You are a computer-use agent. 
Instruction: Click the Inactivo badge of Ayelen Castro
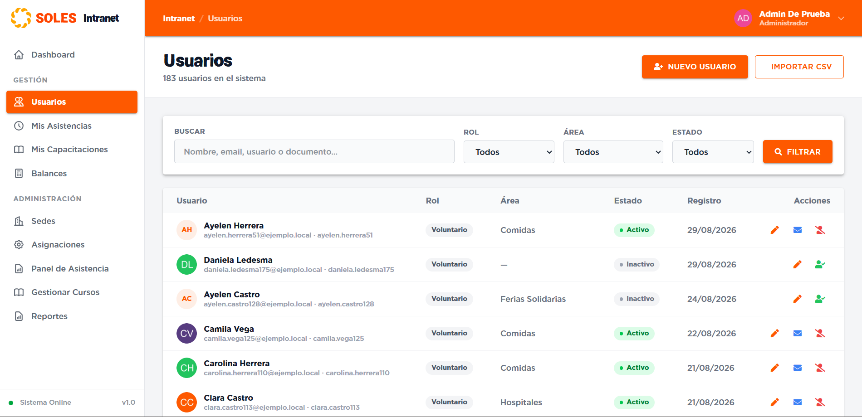coord(637,299)
